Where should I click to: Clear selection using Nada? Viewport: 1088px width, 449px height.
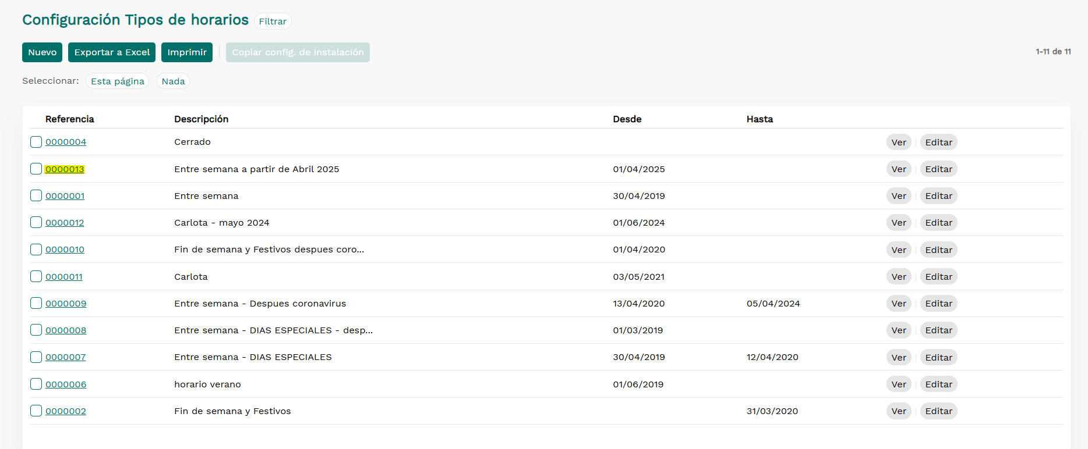pyautogui.click(x=173, y=81)
